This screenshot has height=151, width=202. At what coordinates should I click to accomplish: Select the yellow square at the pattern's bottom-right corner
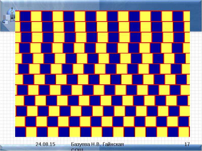184,132
